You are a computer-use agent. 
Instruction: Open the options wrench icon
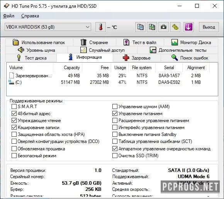pos(175,27)
